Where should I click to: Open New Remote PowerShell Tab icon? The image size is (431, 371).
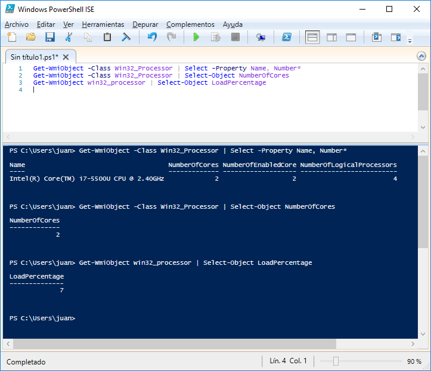coord(261,37)
